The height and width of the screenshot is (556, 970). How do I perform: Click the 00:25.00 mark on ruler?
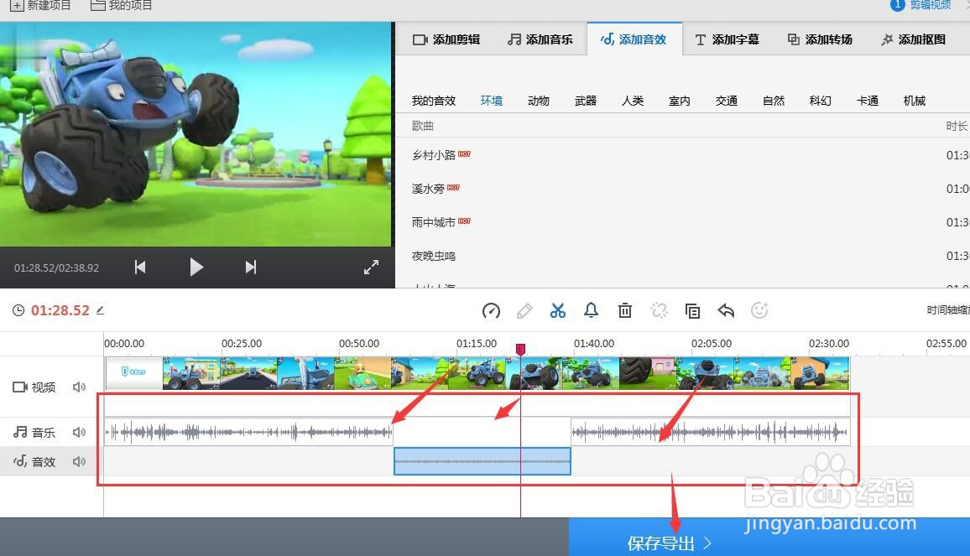point(242,343)
